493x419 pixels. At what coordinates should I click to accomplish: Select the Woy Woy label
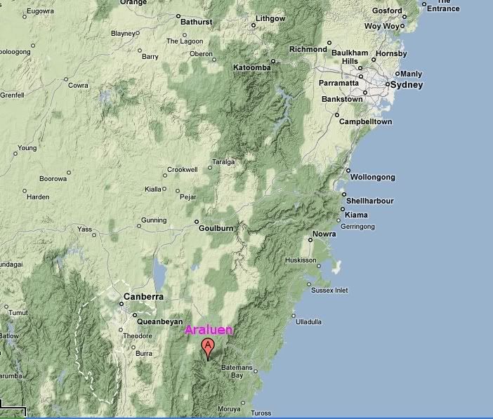point(382,26)
